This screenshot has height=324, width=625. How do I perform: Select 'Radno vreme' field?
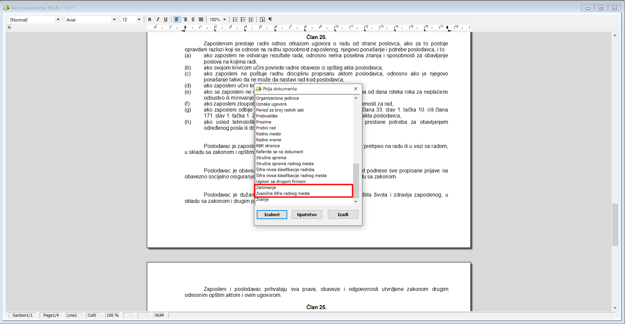(304, 140)
